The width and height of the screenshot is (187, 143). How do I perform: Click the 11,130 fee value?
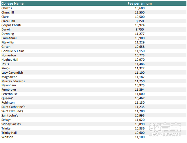[140, 102]
